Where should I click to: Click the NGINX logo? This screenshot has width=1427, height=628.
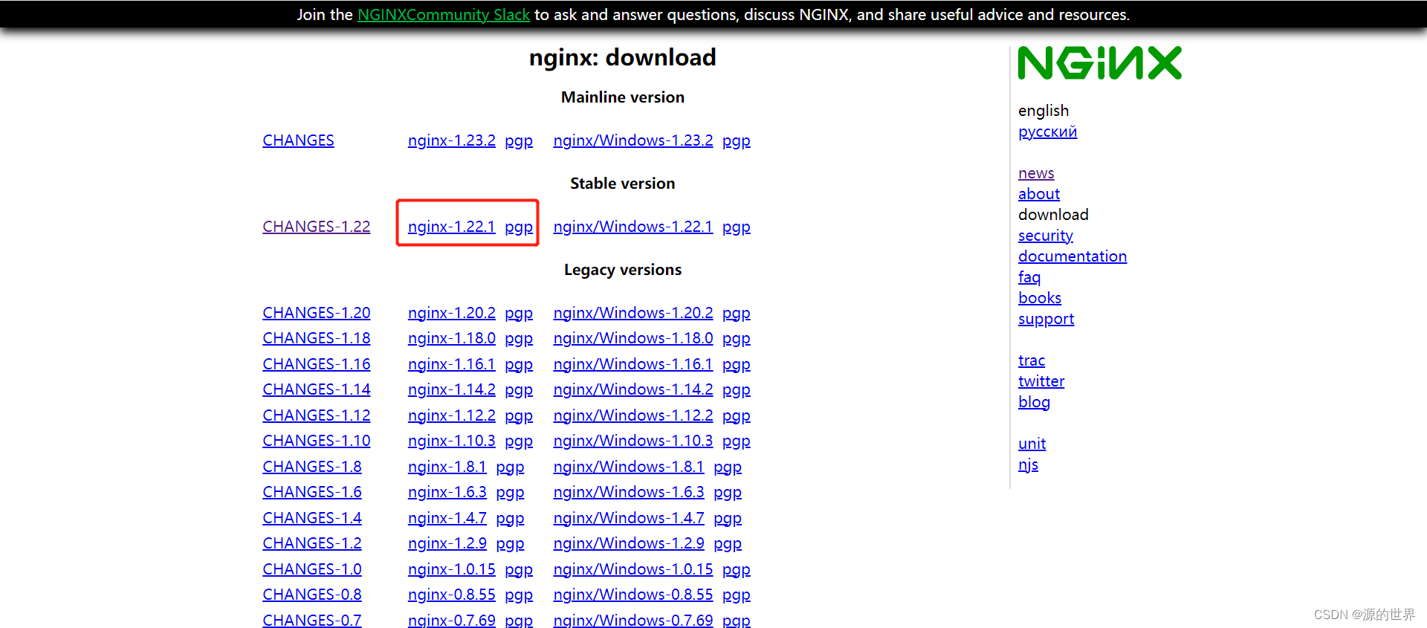[x=1099, y=63]
